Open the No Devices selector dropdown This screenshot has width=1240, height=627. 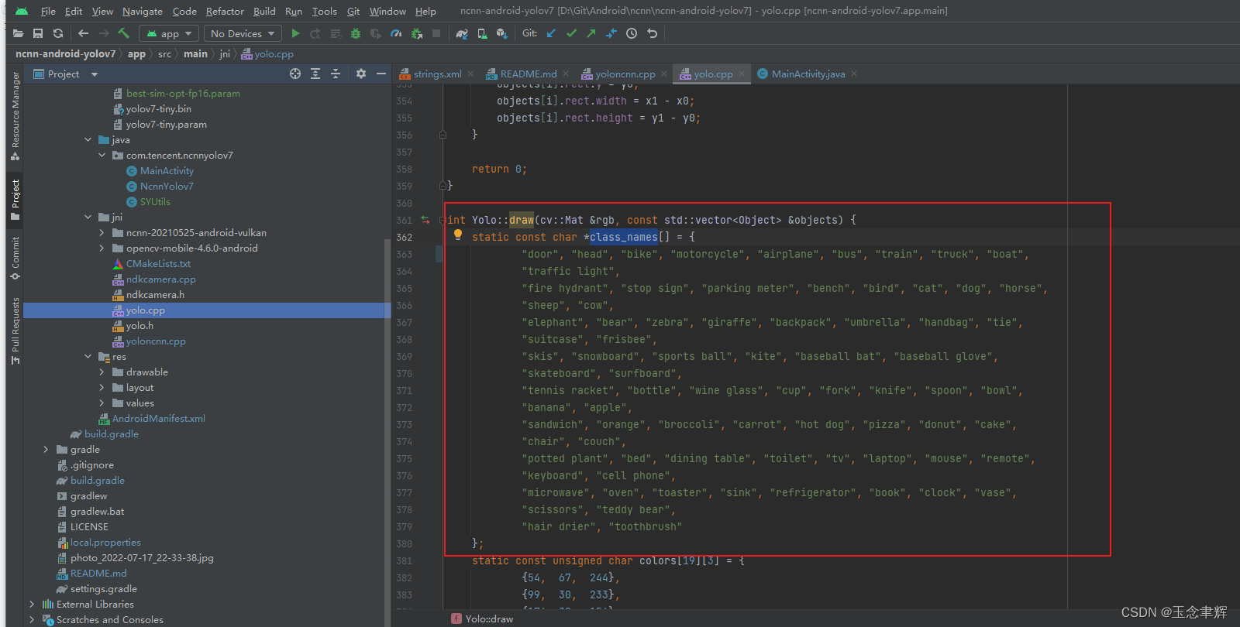pyautogui.click(x=243, y=33)
